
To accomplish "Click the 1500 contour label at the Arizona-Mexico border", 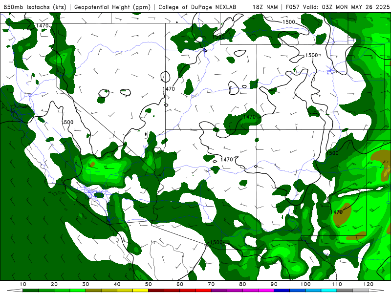I will tap(216, 242).
